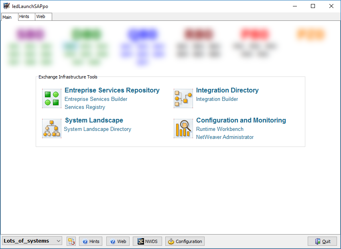Viewport: 341px width, 249px height.
Task: Click the folder-clock icon beside the systems dropdown
Action: pos(71,241)
